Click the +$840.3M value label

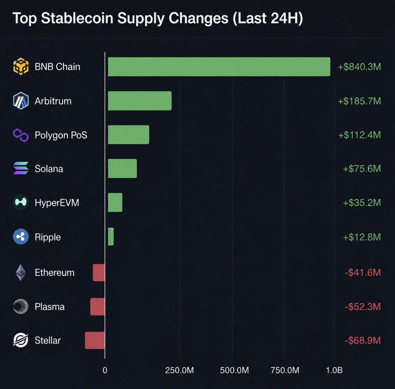point(359,67)
